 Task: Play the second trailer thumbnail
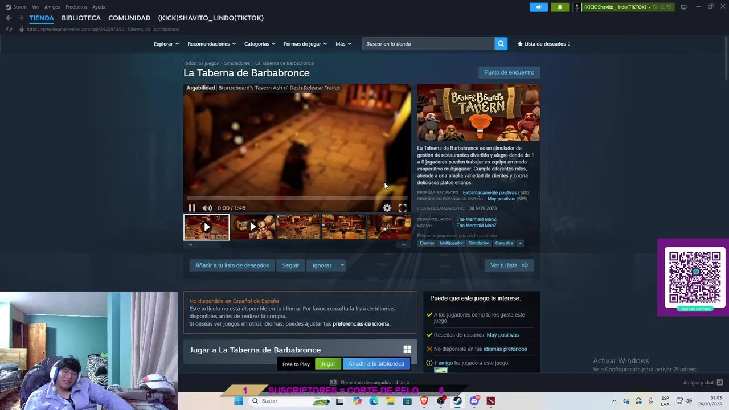pos(253,227)
